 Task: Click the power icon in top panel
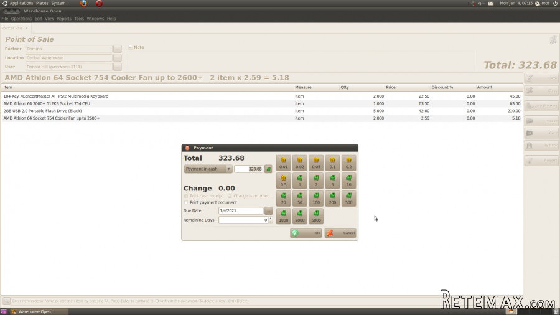click(556, 3)
